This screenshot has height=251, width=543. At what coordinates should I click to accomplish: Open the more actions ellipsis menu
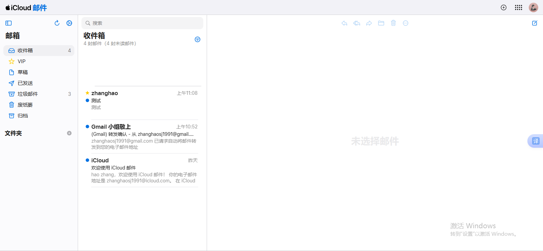tap(406, 23)
